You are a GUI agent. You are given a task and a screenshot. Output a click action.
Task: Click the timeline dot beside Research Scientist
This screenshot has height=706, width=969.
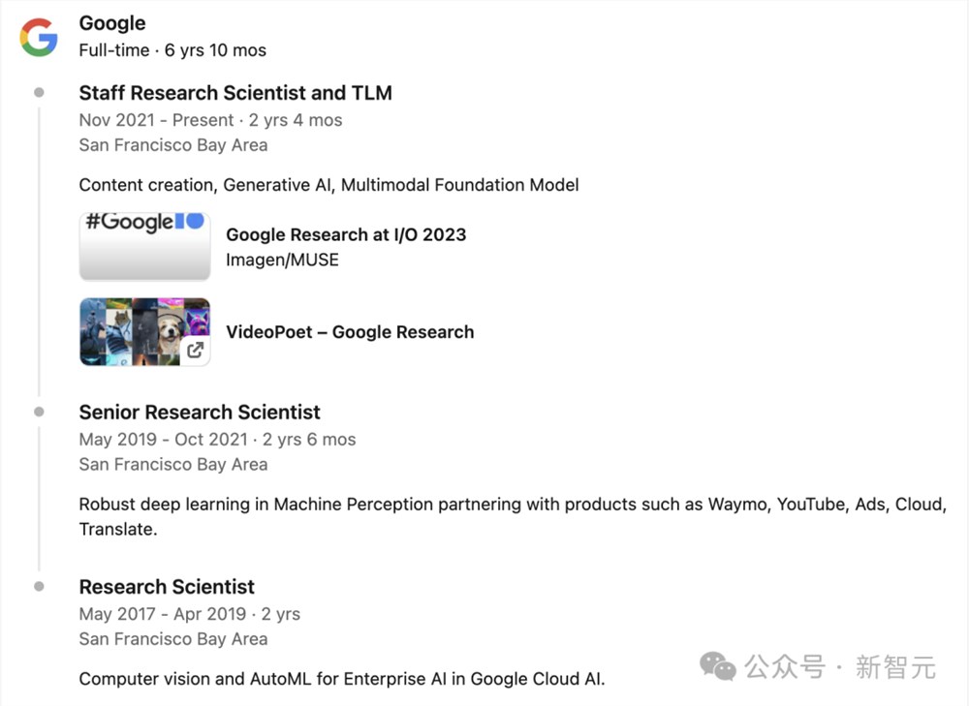[39, 585]
